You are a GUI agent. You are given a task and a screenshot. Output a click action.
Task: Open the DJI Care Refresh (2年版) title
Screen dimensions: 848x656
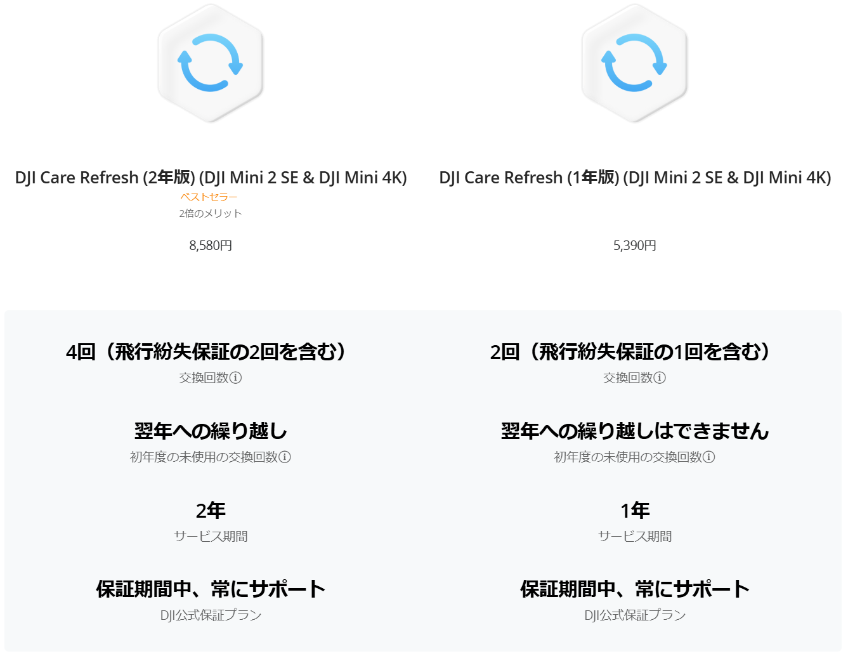[211, 178]
